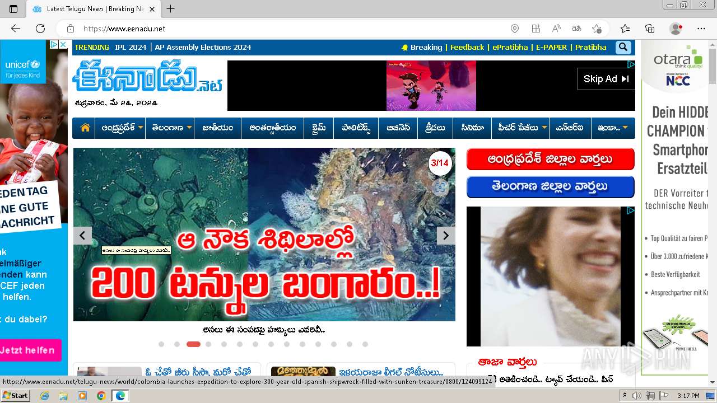This screenshot has height=403, width=717.
Task: Open the tab actions menu icon
Action: coord(13,9)
